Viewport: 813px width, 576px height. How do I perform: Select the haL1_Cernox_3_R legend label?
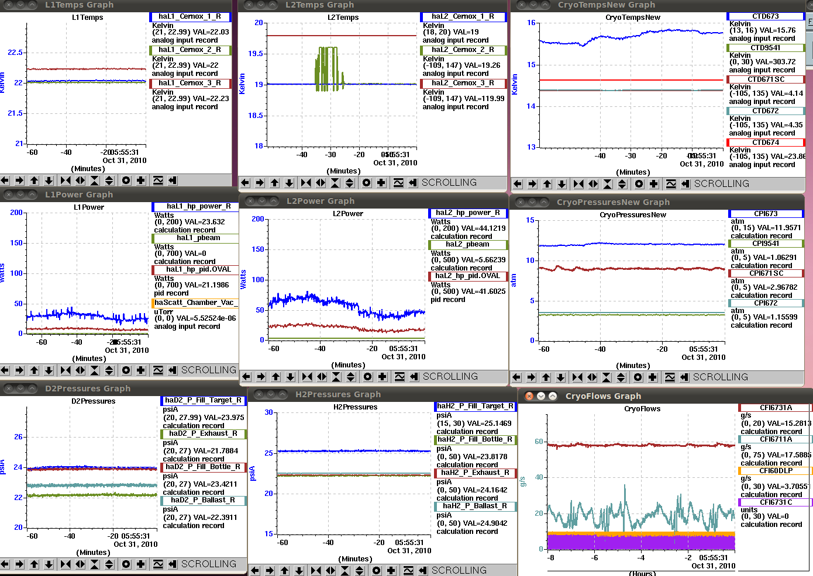tap(190, 84)
